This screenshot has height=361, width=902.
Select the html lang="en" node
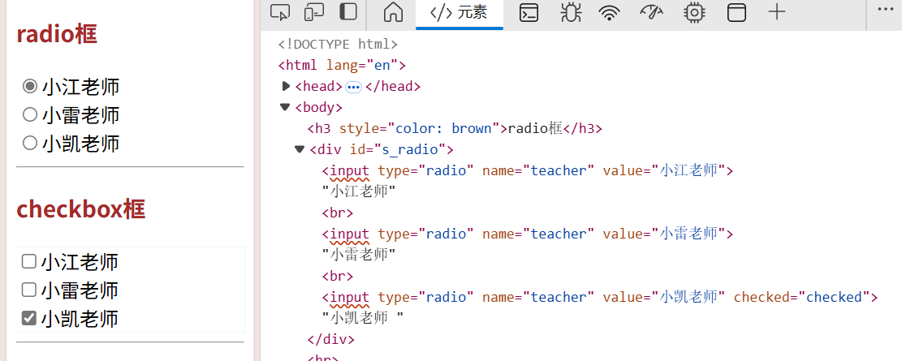[x=343, y=65]
